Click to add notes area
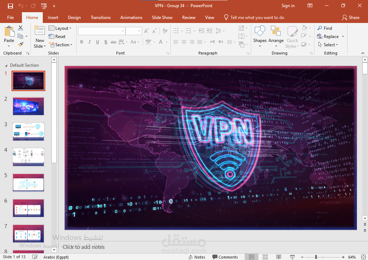 click(83, 247)
